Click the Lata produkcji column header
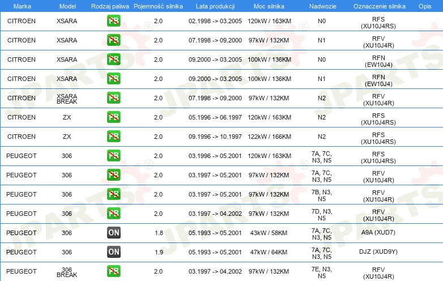Image resolution: width=443 pixels, height=281 pixels. pos(215,6)
